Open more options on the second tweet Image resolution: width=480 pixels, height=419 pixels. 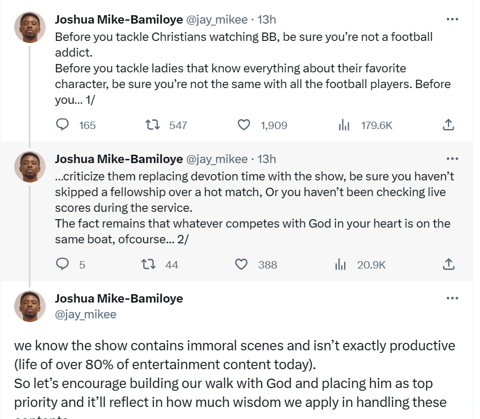[452, 159]
